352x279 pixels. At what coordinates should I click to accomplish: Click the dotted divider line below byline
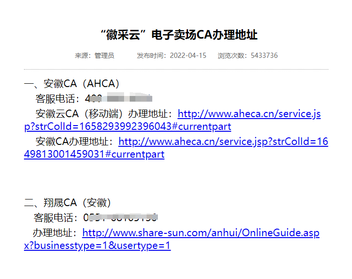(176, 70)
